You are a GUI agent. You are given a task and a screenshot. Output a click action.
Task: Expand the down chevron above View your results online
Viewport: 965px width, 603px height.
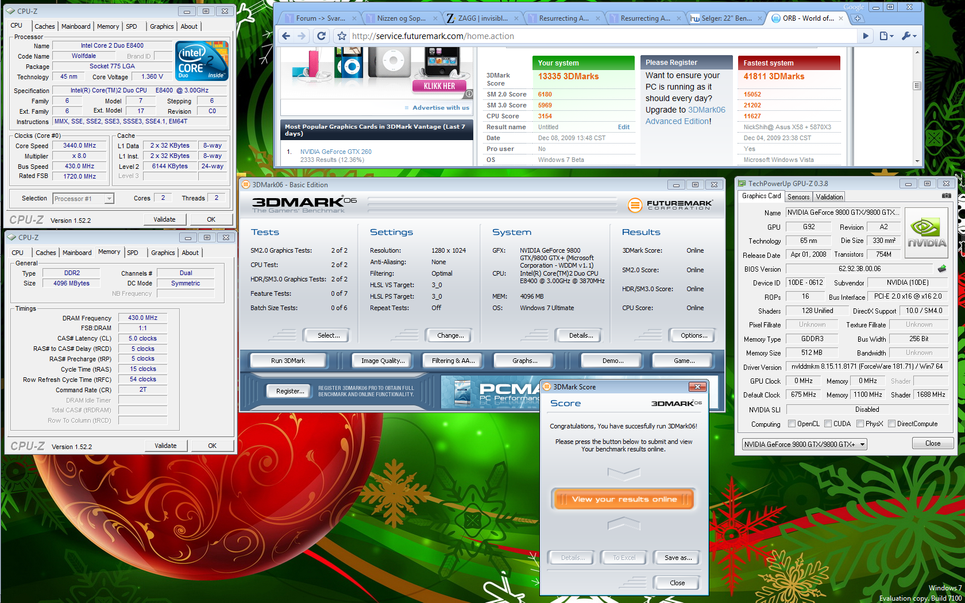click(x=624, y=474)
